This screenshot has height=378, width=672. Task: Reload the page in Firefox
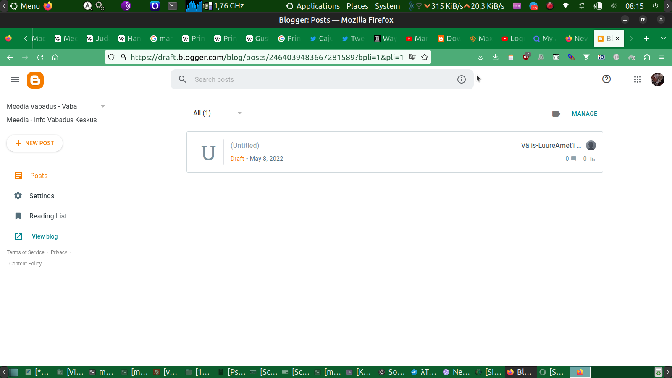click(x=40, y=57)
